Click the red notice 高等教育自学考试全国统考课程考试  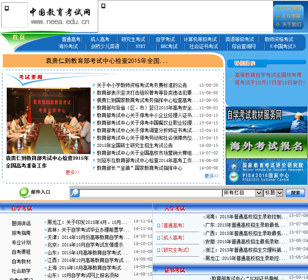[x=270, y=79]
